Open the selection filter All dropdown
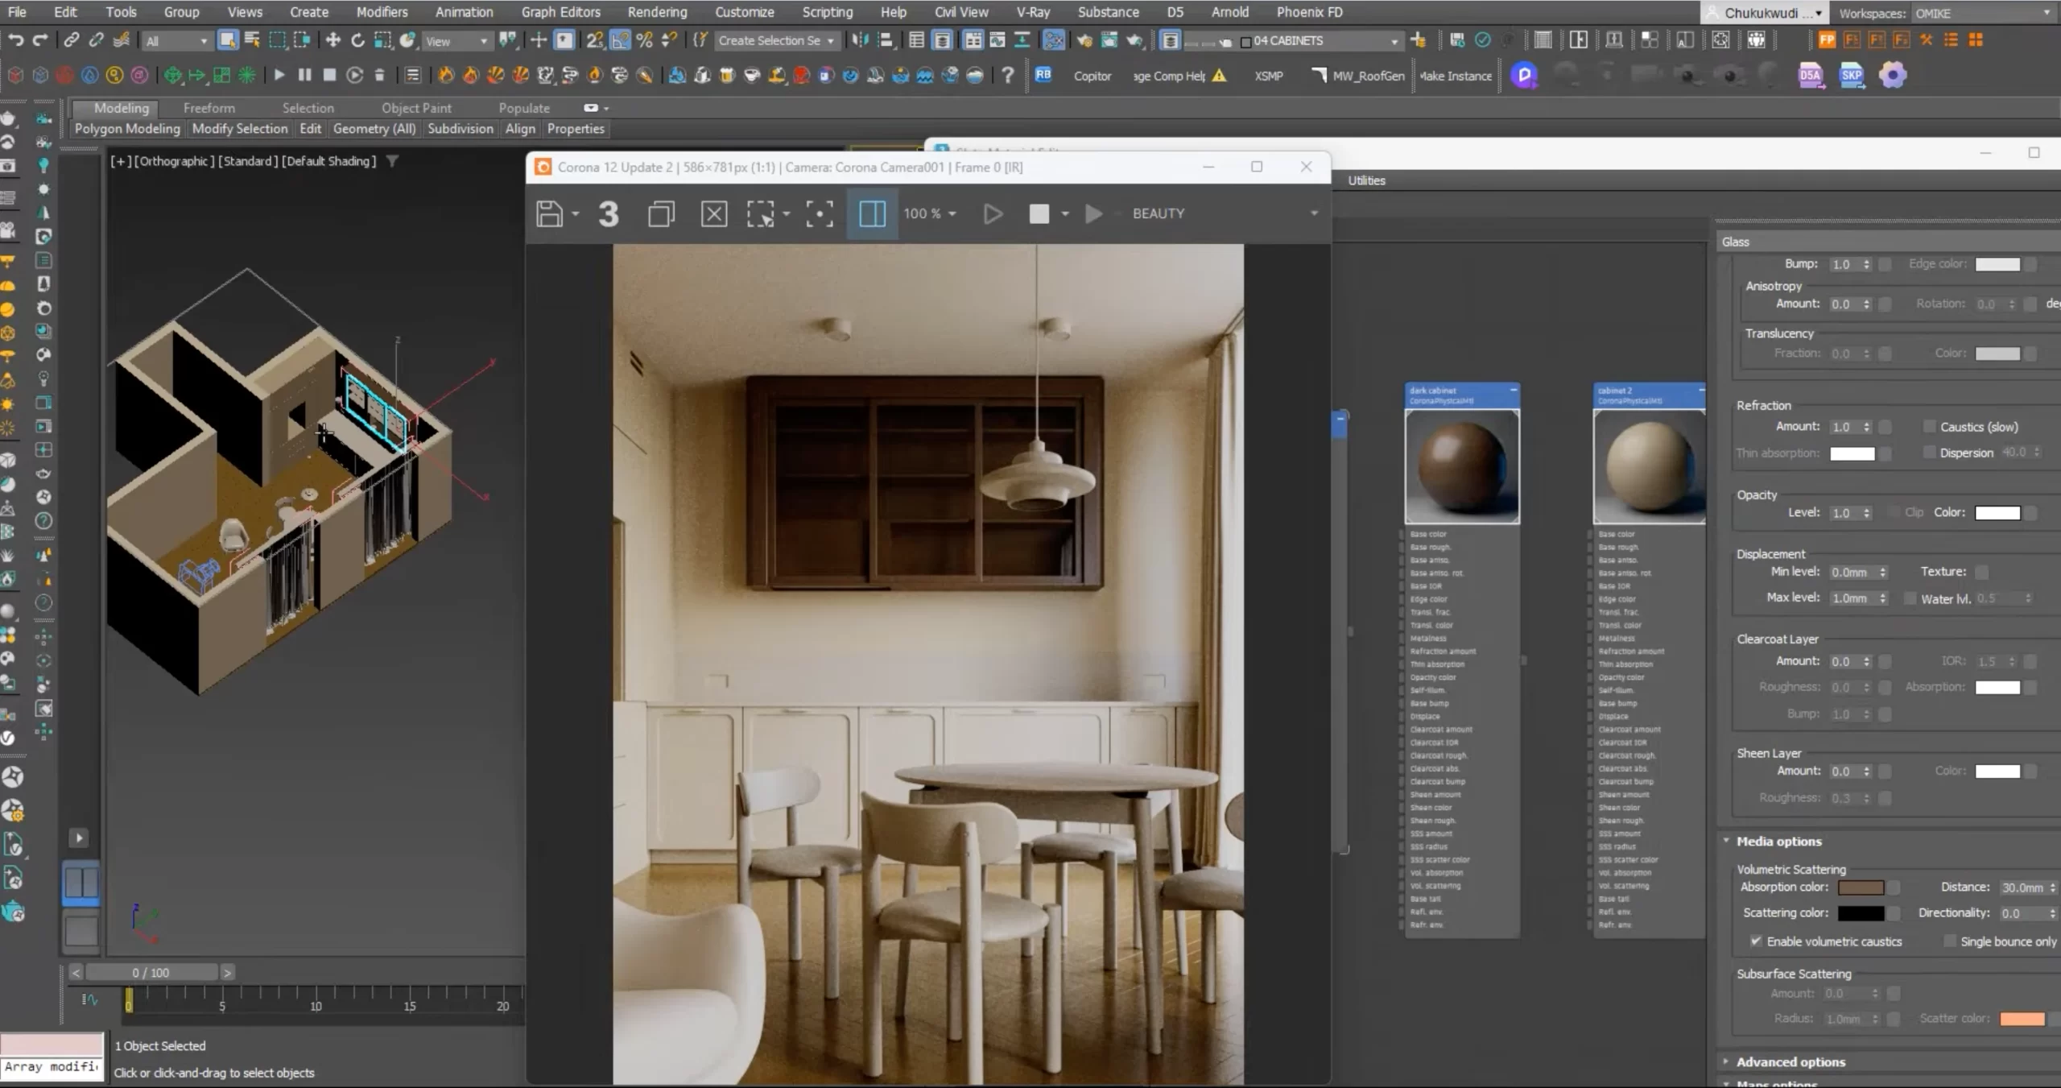This screenshot has width=2061, height=1088. (176, 40)
